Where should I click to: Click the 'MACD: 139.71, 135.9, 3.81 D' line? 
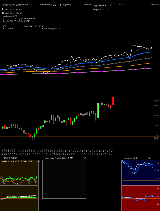tap(16, 21)
